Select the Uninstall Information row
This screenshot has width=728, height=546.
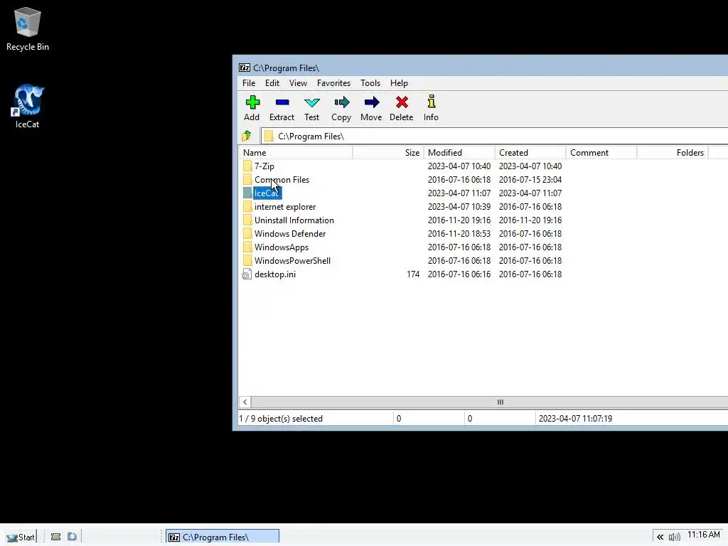pos(483,220)
